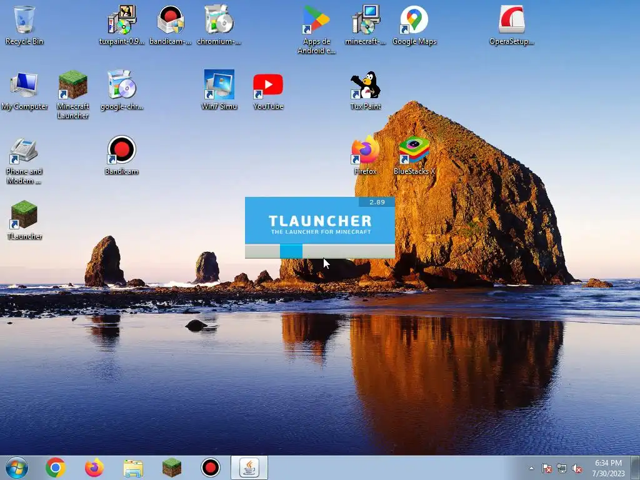This screenshot has width=640, height=480.
Task: Open the Firefox desktop shortcut
Action: coord(365,156)
